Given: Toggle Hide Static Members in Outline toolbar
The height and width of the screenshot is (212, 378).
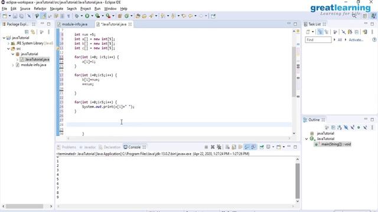Looking at the screenshot, I should pyautogui.click(x=352, y=128).
